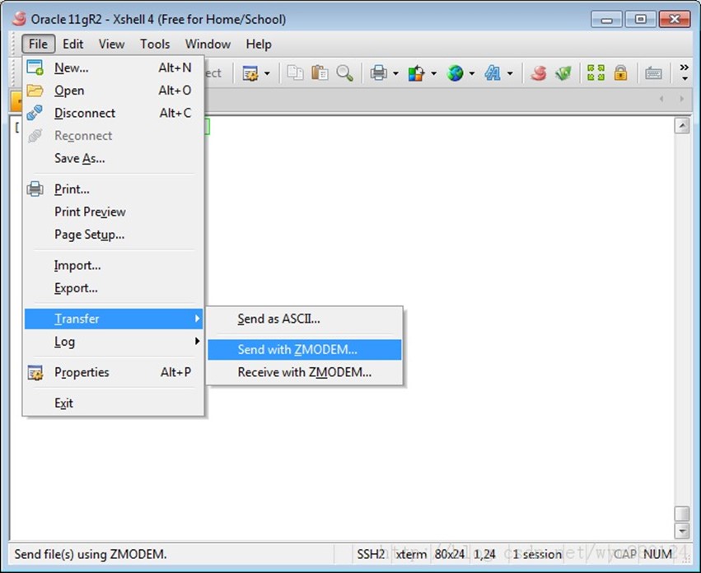Open properties toolbar dropdown arrow

tap(267, 73)
